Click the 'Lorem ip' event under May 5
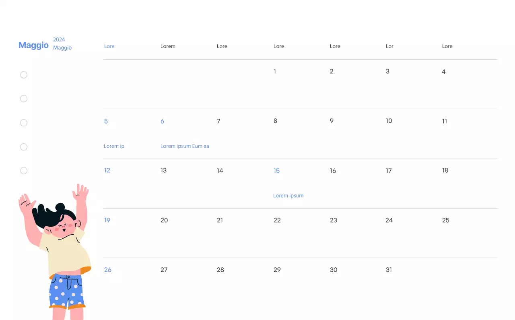This screenshot has height=320, width=515. tap(114, 146)
